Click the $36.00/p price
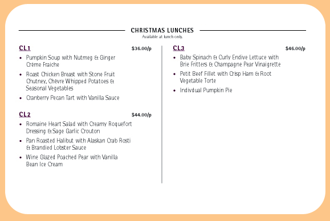This screenshot has width=330, height=221. 141,48
